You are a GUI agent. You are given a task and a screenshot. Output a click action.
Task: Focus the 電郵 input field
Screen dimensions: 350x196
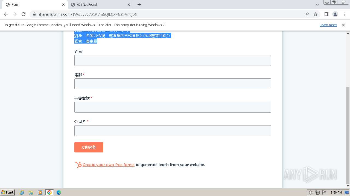pyautogui.click(x=173, y=84)
